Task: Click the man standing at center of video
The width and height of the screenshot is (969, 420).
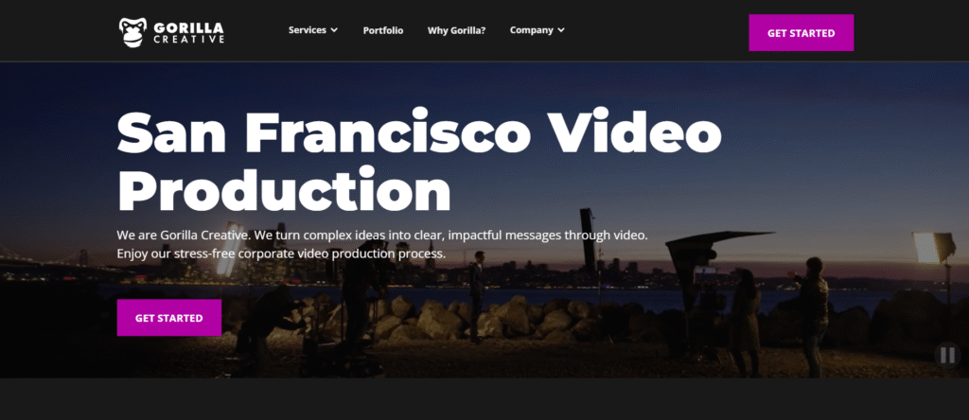Action: (476, 296)
